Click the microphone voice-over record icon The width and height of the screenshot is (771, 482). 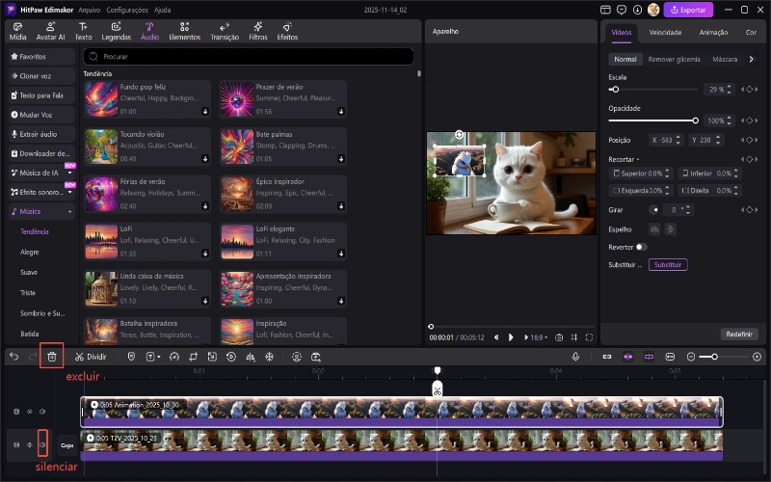(575, 356)
